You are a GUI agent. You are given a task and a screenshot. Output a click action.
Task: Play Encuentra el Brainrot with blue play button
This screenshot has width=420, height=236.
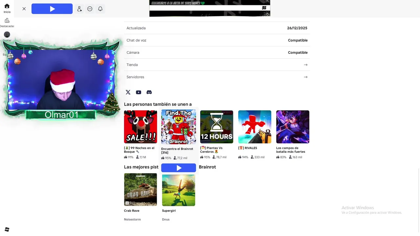point(178,168)
